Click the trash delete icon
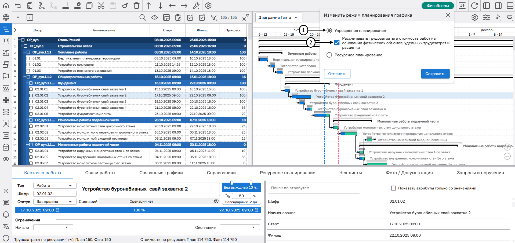 tap(136, 6)
